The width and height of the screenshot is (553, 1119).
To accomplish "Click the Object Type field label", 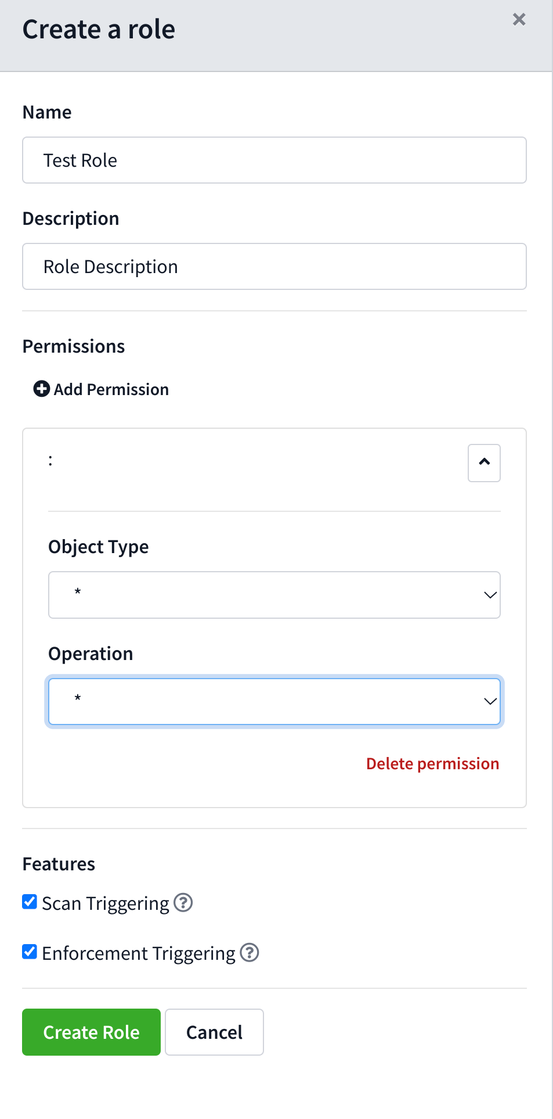I will click(x=99, y=547).
